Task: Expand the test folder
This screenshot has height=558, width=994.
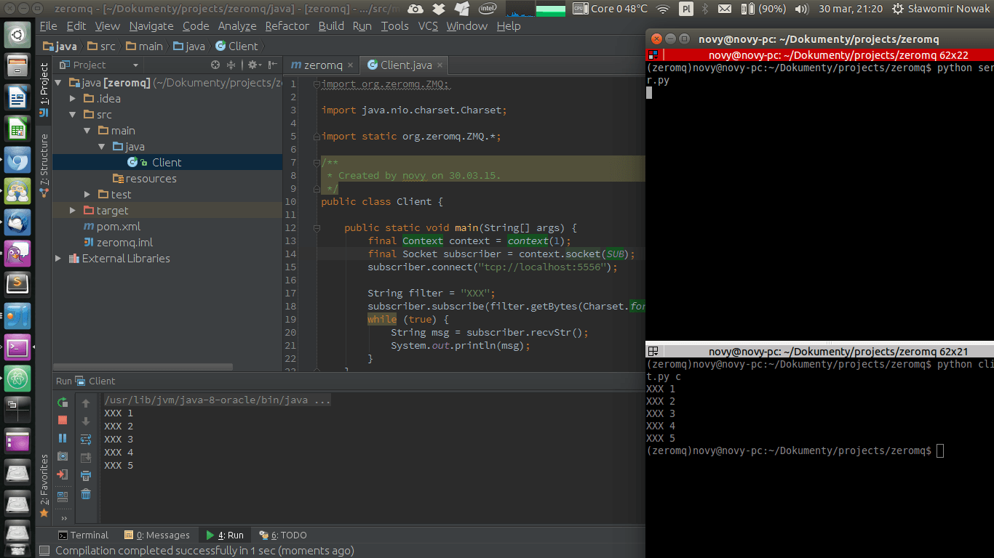Action: click(x=87, y=195)
